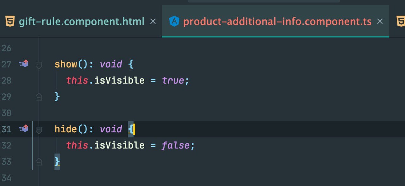Screen dimensions: 405x186
Task: Place cursor on the hide method name
Action: coord(66,129)
